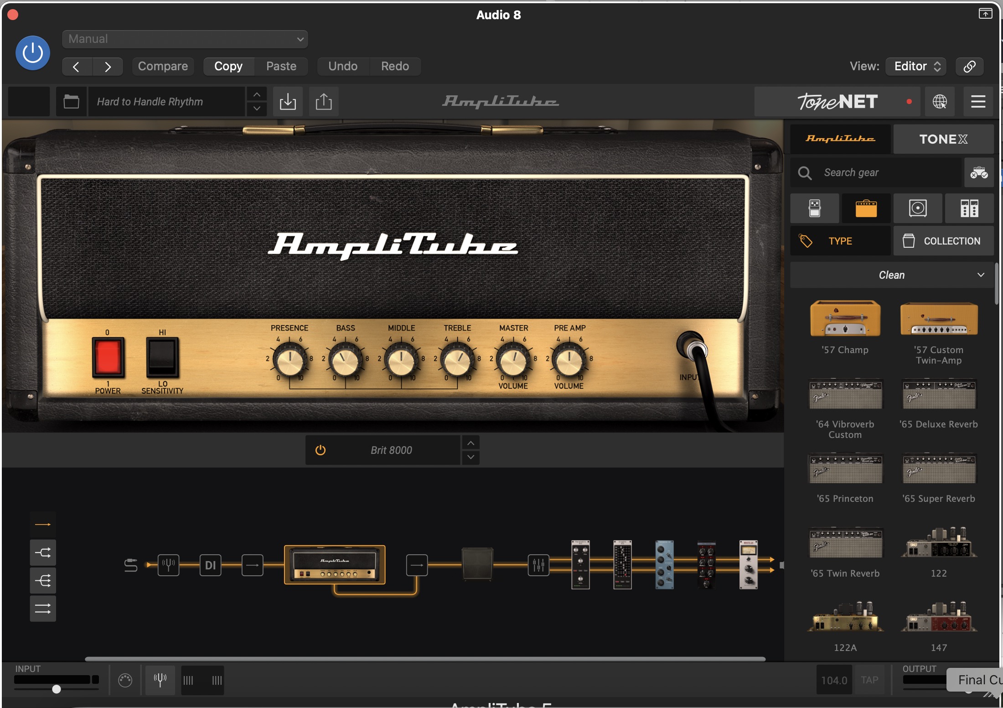The width and height of the screenshot is (1003, 708).
Task: Select the rack effects gear category
Action: pyautogui.click(x=969, y=208)
